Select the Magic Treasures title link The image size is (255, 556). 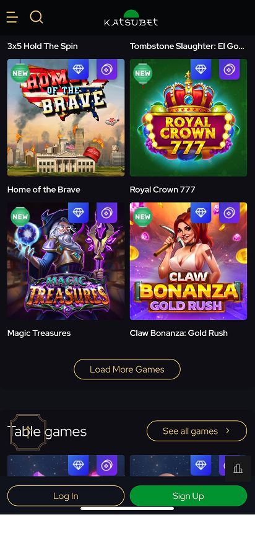[39, 333]
